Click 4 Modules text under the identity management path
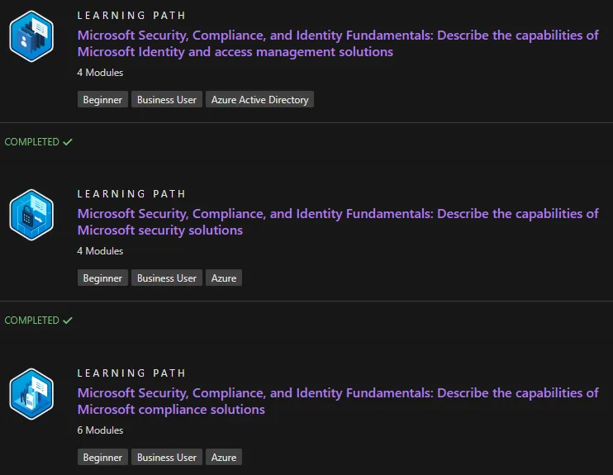 pos(100,73)
